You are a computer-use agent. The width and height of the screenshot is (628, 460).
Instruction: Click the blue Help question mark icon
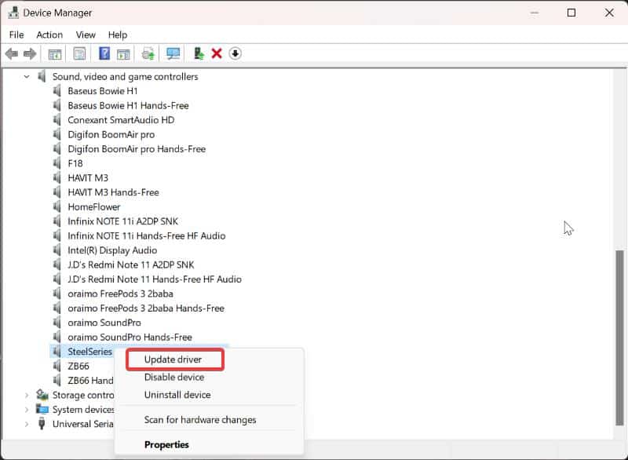(104, 53)
